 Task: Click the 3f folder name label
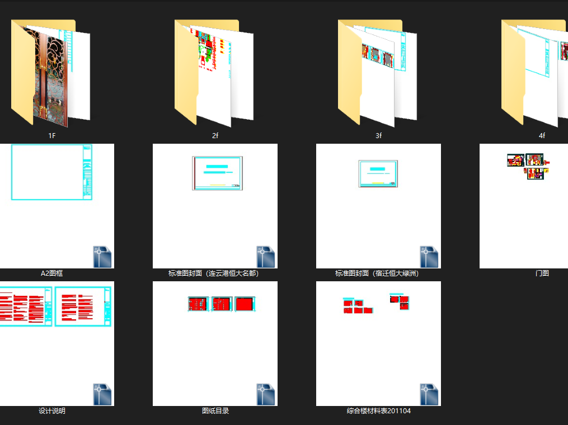coord(378,136)
